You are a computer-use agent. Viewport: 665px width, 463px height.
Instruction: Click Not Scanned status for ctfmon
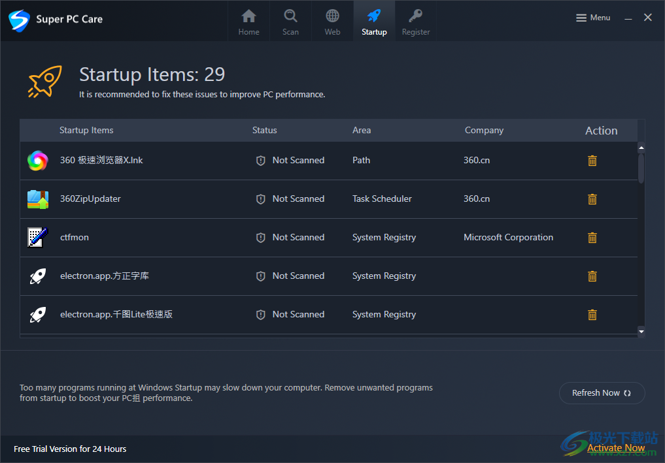[x=298, y=237]
